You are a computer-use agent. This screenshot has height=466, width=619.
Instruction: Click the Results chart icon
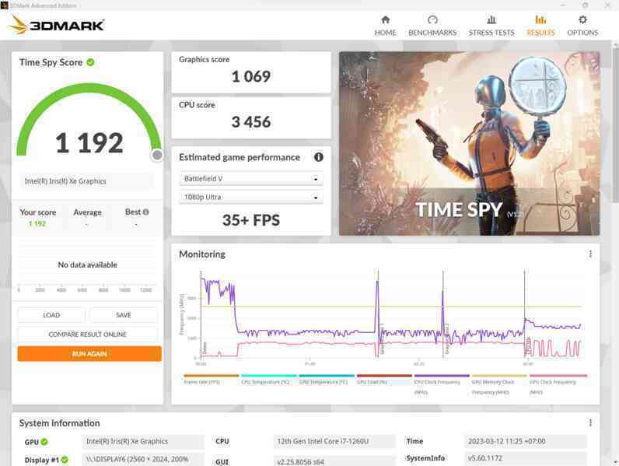tap(540, 19)
